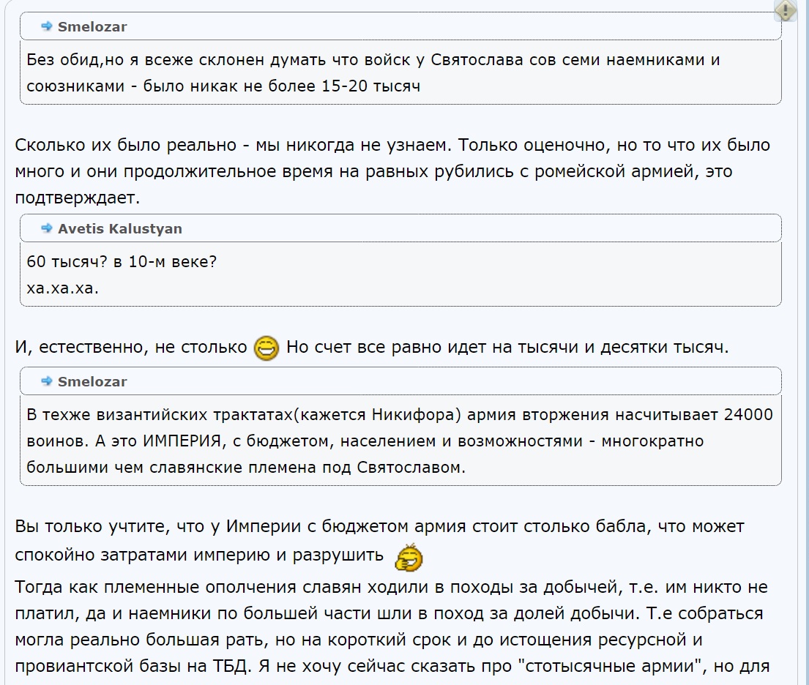809x685 pixels.
Task: Click the paragraph starting 'Тогда как племенные'
Action: coord(392,626)
